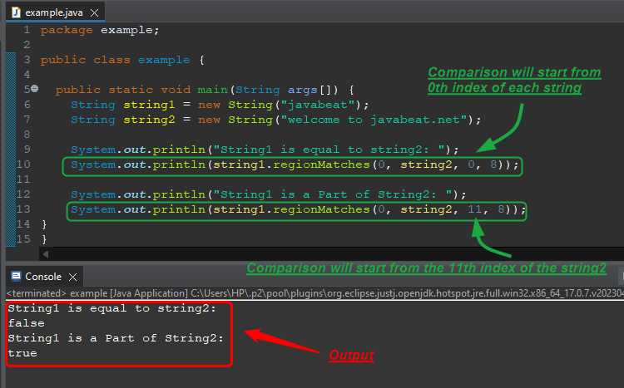Click the left arrow of horizontal scrollbar

tap(46, 254)
